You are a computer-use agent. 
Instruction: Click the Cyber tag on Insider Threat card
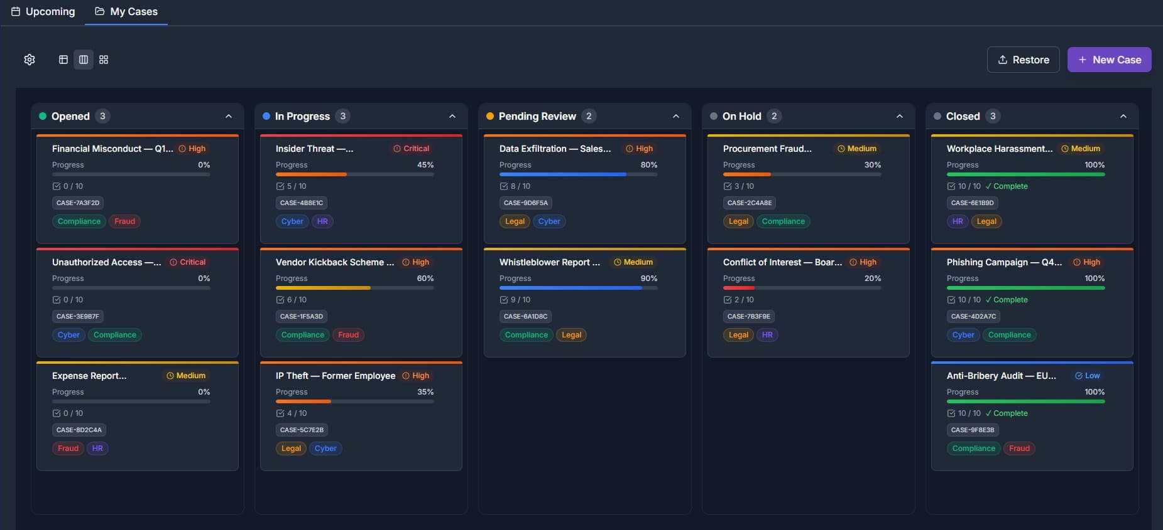(x=292, y=221)
